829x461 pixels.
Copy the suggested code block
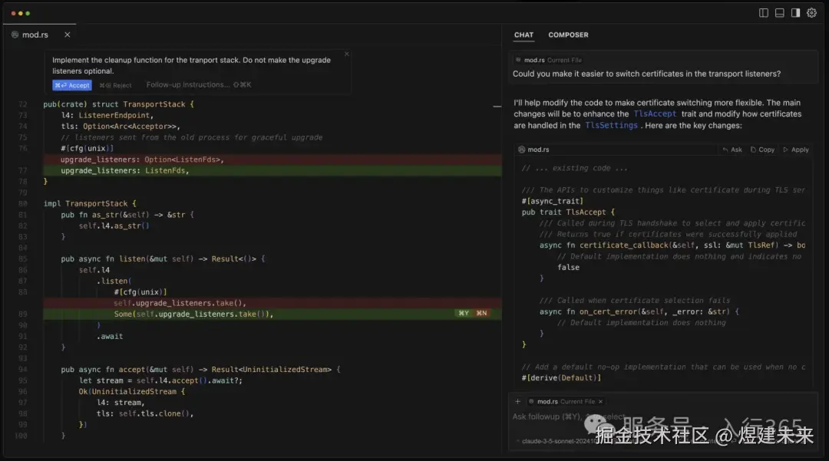point(762,150)
